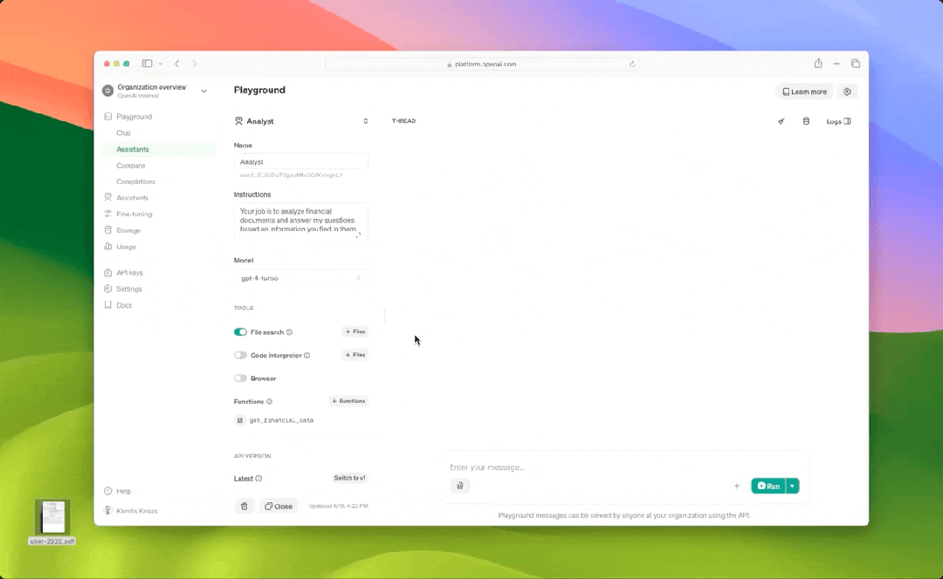Clear the thread with the broom icon
Image resolution: width=943 pixels, height=579 pixels.
tap(781, 121)
